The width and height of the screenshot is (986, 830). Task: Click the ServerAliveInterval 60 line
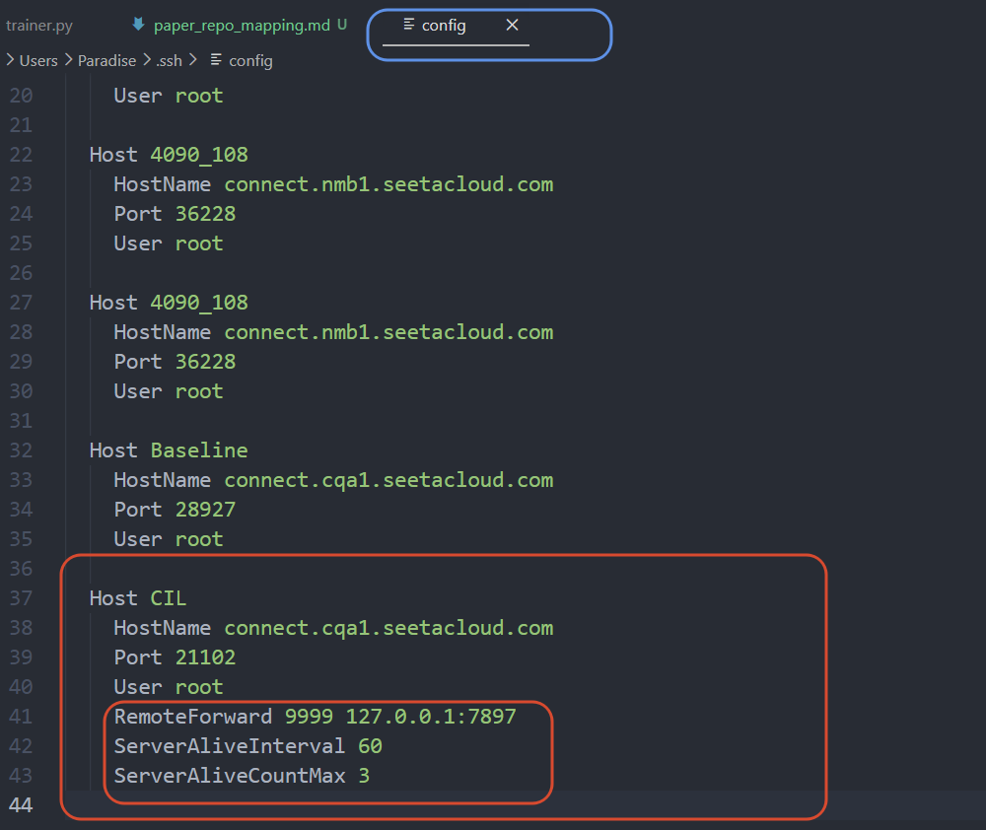247,746
